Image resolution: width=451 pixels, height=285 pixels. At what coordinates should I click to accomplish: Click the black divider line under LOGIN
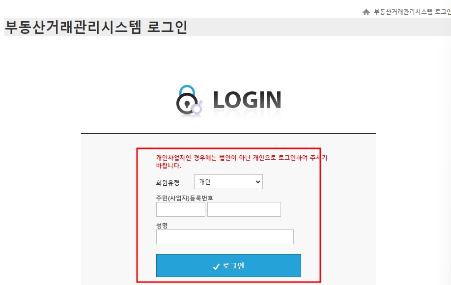(x=228, y=134)
